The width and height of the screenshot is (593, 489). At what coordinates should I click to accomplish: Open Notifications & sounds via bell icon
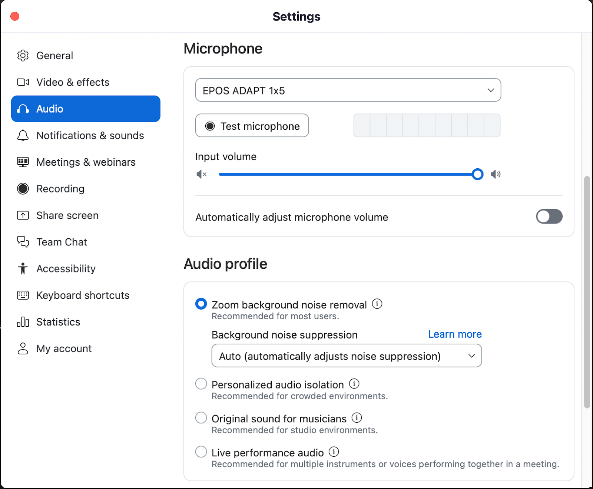click(23, 136)
